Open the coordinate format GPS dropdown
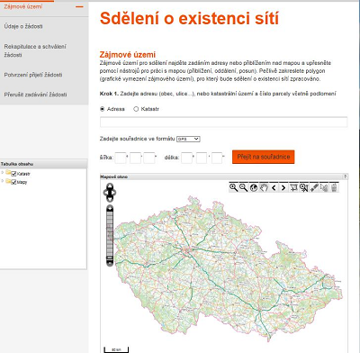The image size is (360, 353). (x=188, y=139)
